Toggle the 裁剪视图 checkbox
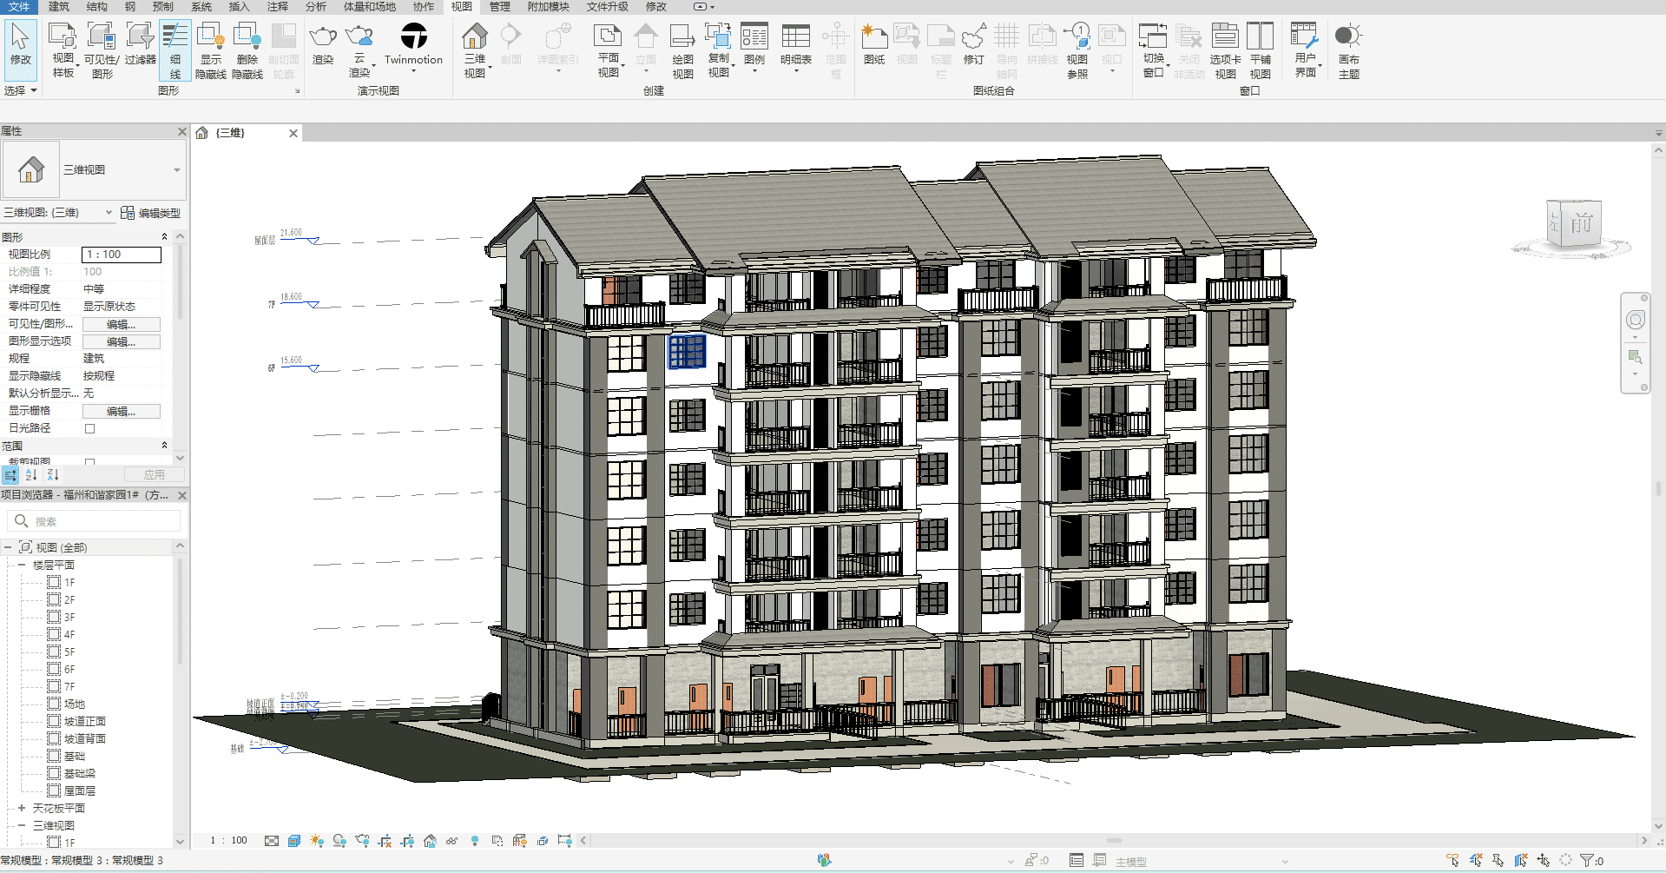 [89, 462]
